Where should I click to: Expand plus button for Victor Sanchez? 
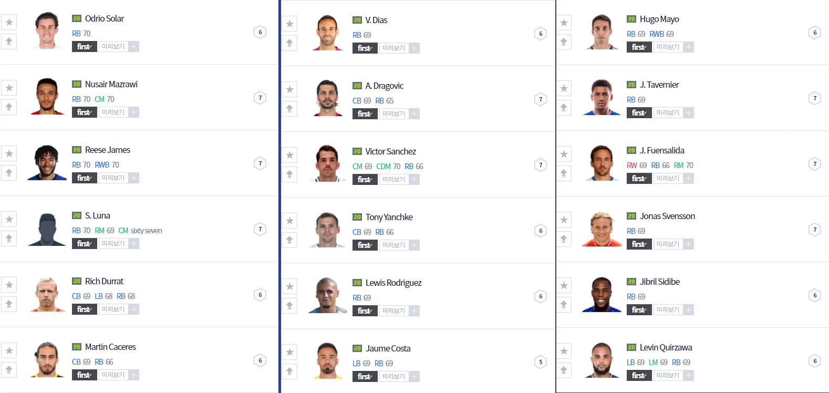click(414, 180)
